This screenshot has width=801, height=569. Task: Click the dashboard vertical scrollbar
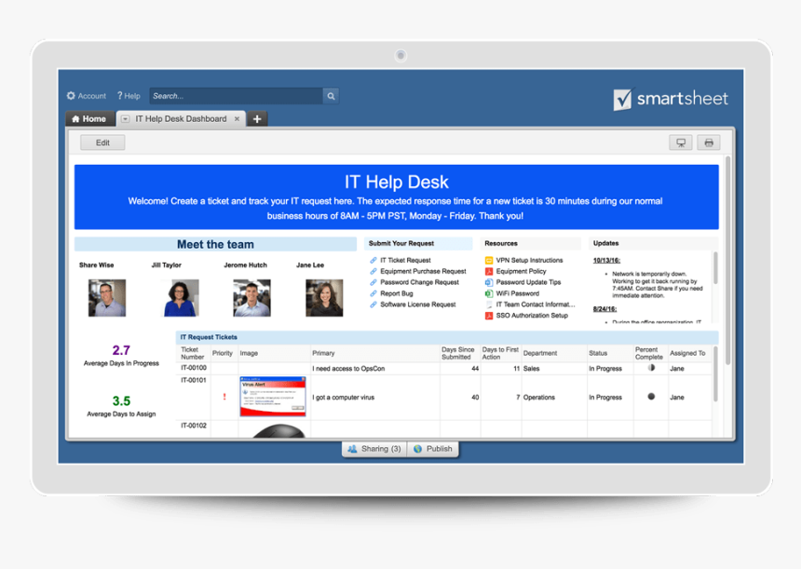[728, 261]
